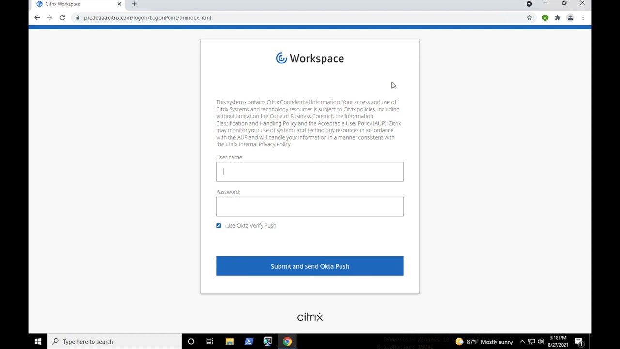This screenshot has height=349, width=620.
Task: Click the Chrome tab search dropdown icon
Action: click(x=529, y=4)
